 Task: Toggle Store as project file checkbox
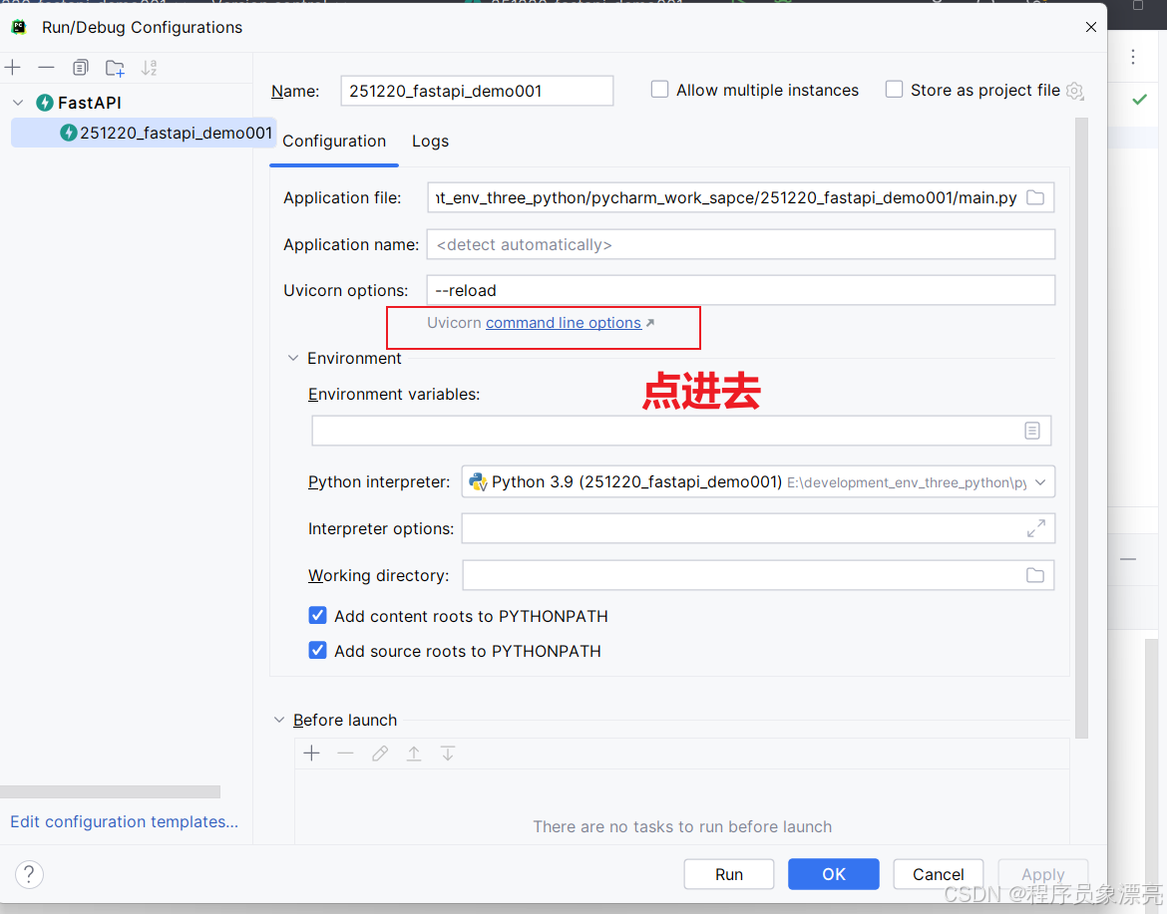click(894, 90)
